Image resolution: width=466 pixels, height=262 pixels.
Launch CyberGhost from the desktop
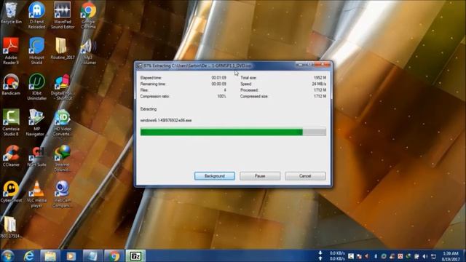(x=11, y=191)
